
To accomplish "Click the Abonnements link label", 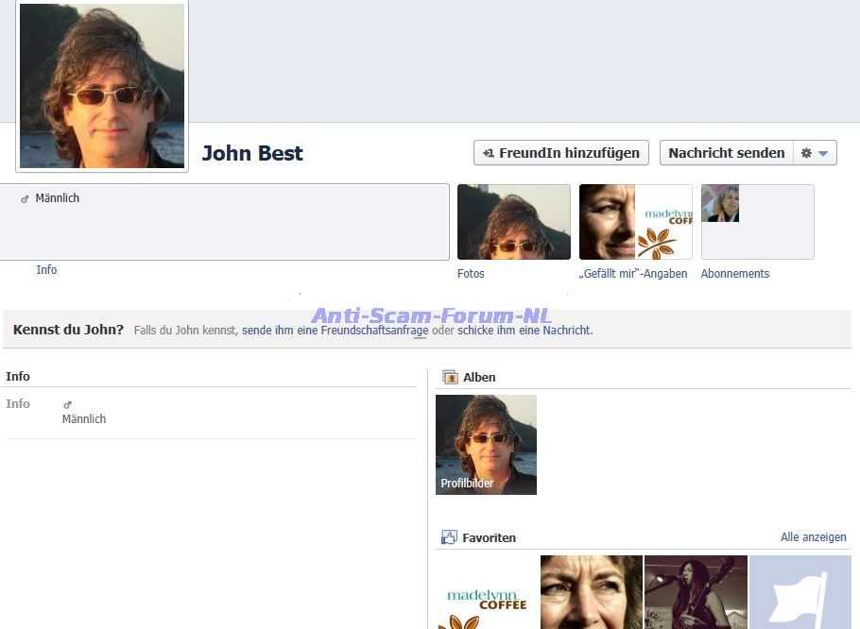I will 734,274.
